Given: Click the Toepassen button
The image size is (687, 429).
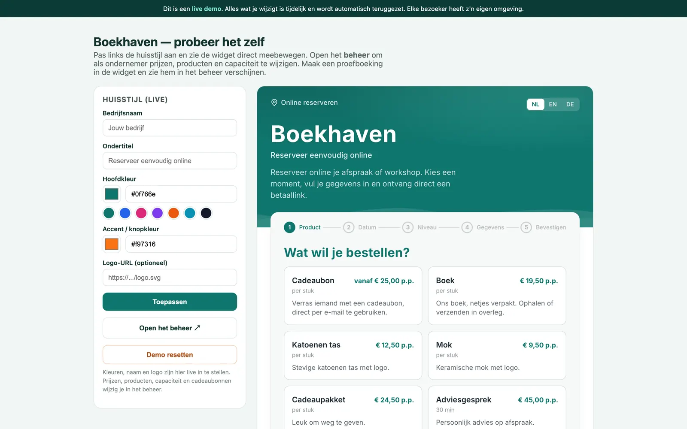Looking at the screenshot, I should (170, 302).
